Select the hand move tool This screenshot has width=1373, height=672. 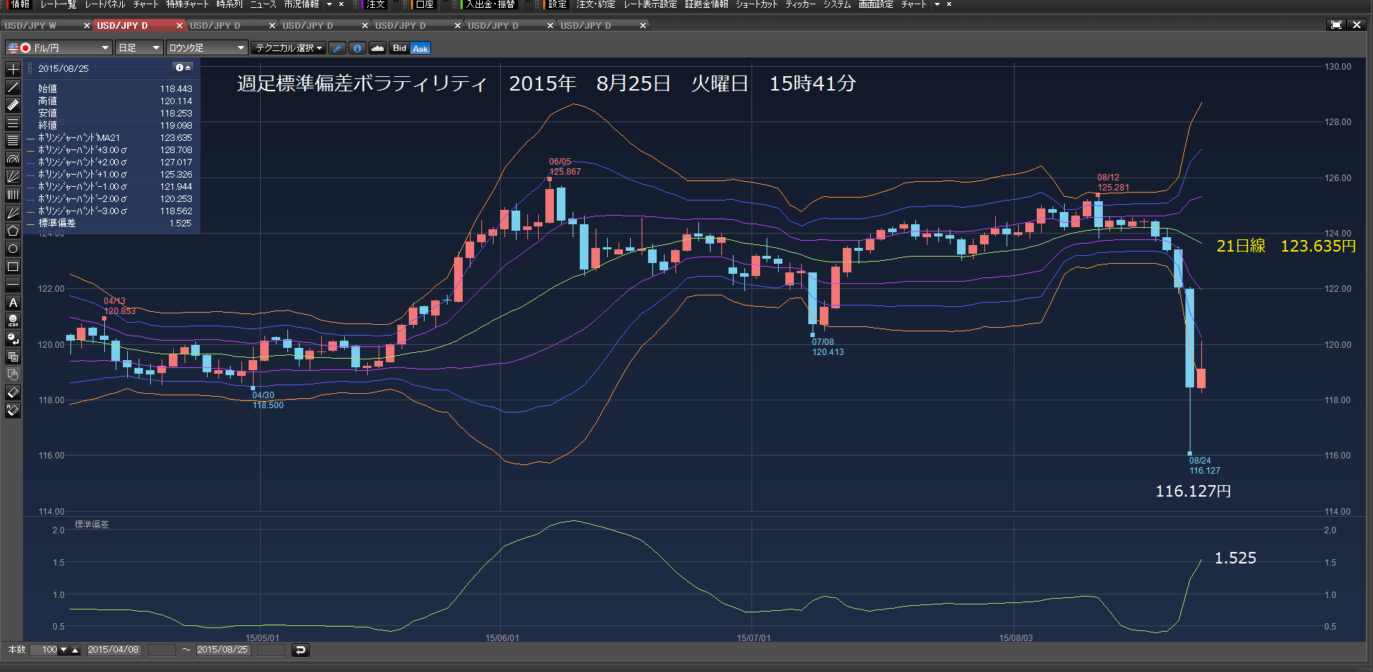click(x=13, y=374)
